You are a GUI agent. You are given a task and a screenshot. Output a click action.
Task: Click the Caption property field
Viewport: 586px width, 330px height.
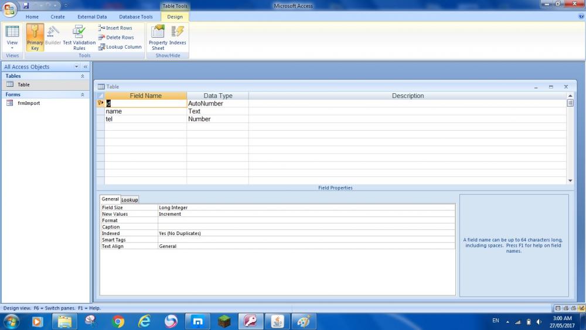[306, 227]
